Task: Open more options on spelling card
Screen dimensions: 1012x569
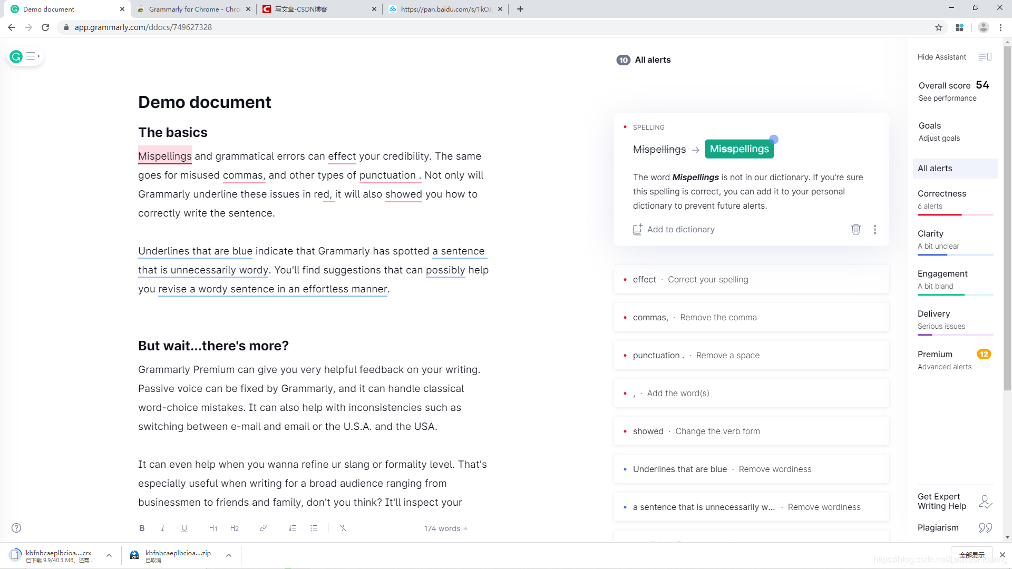Action: coord(875,229)
